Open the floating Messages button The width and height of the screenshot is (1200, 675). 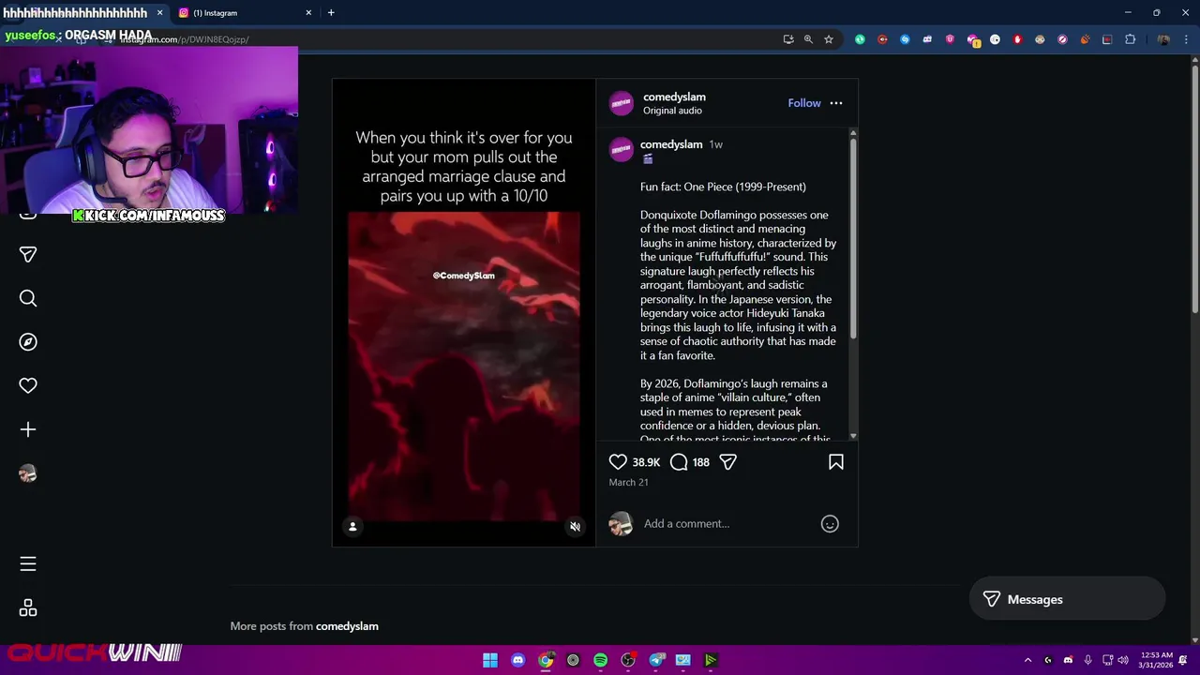click(x=1067, y=600)
